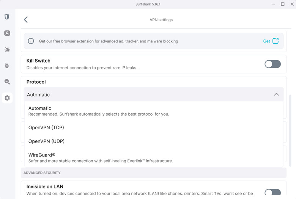
Task: Toggle Invisible on LAN switch
Action: tap(272, 193)
